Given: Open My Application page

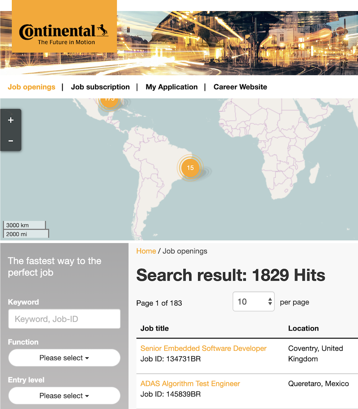Looking at the screenshot, I should (x=171, y=87).
